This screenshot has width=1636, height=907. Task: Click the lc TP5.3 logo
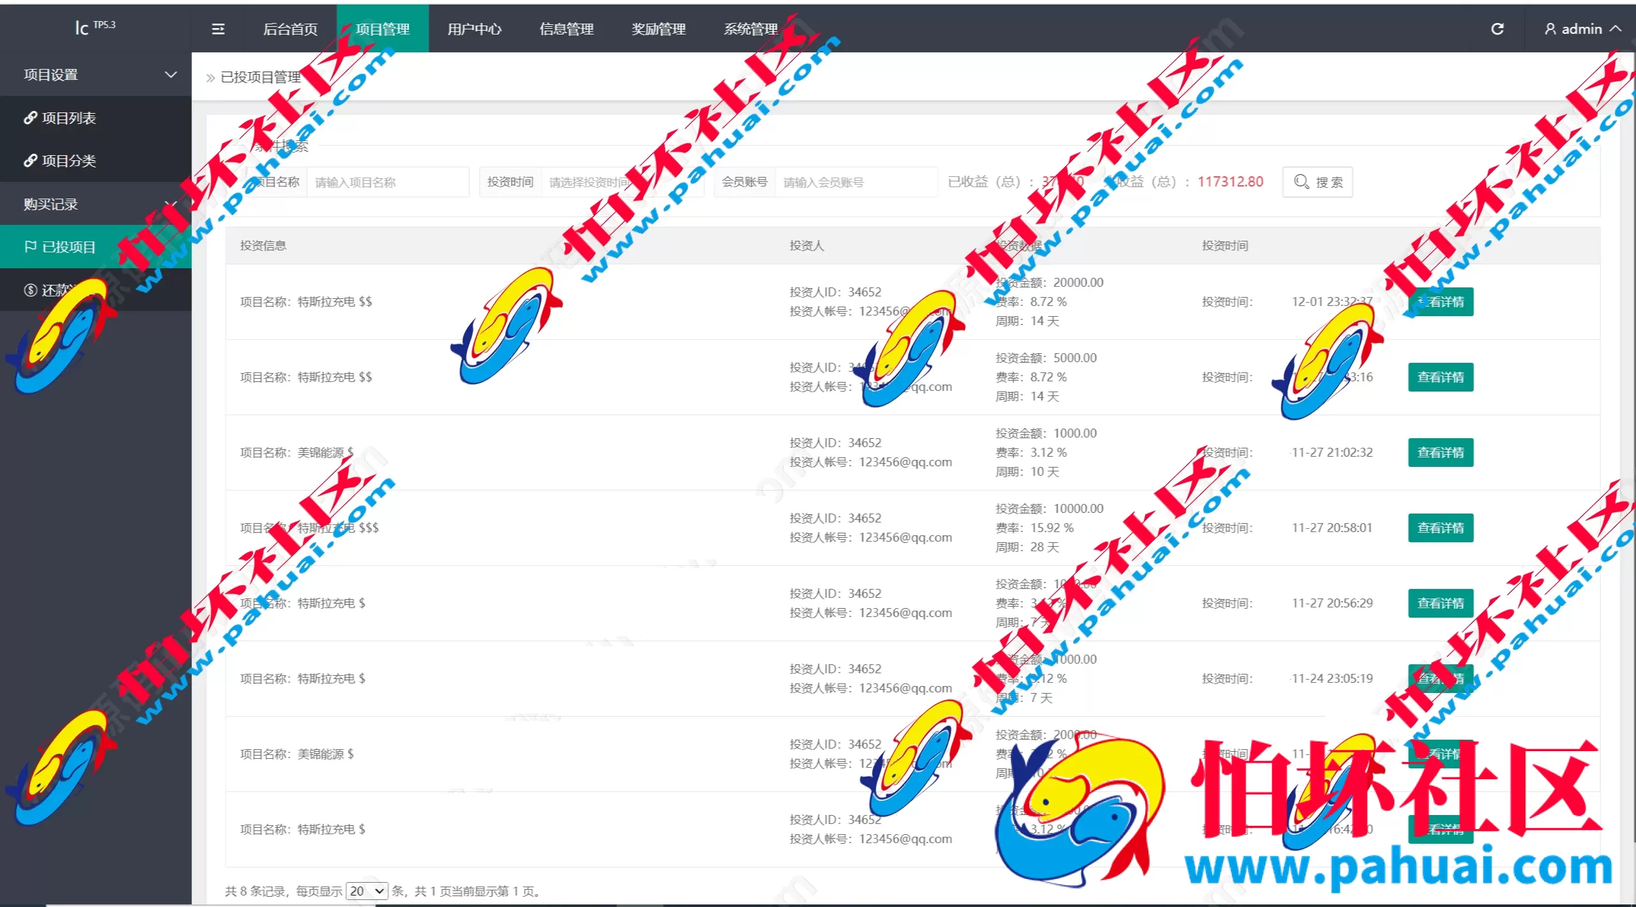tap(95, 27)
